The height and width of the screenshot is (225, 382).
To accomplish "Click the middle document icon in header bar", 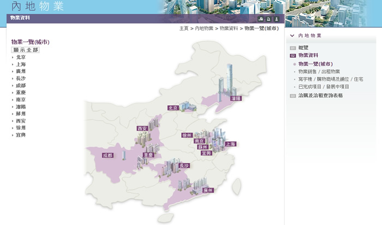I will pyautogui.click(x=268, y=19).
